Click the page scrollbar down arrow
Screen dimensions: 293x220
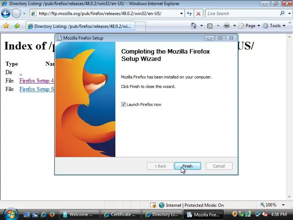click(289, 197)
